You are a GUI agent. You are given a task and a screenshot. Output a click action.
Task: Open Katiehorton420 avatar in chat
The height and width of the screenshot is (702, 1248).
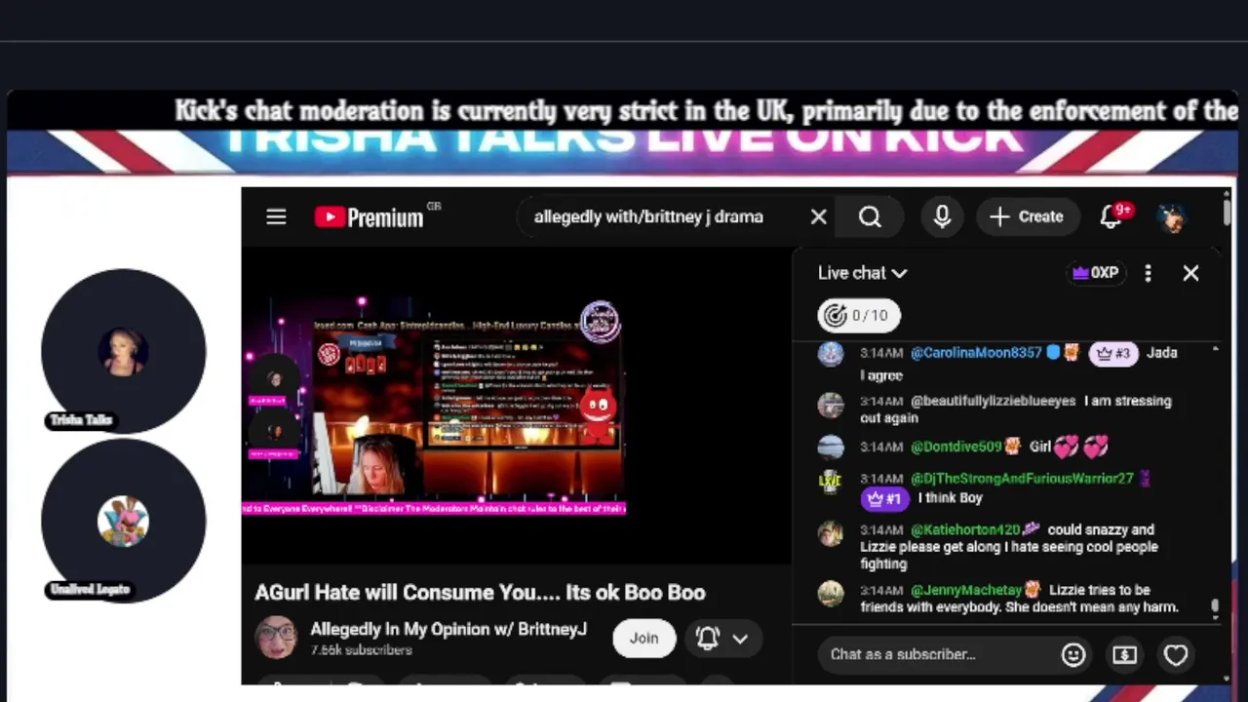(x=831, y=533)
